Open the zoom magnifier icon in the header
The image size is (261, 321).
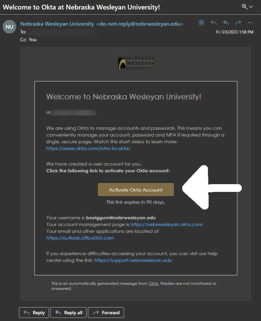click(244, 6)
